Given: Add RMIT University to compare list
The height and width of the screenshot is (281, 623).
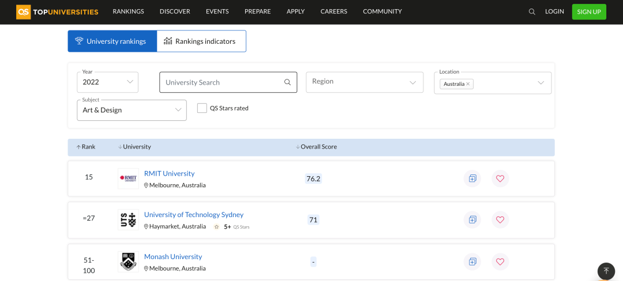Looking at the screenshot, I should tap(472, 179).
